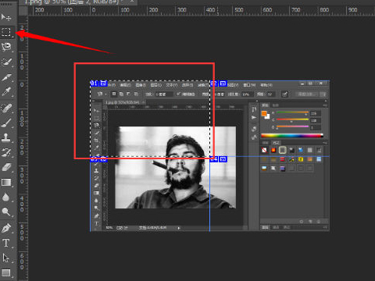Click the slice 02 number badge
This screenshot has height=281, width=375.
pyautogui.click(x=214, y=84)
